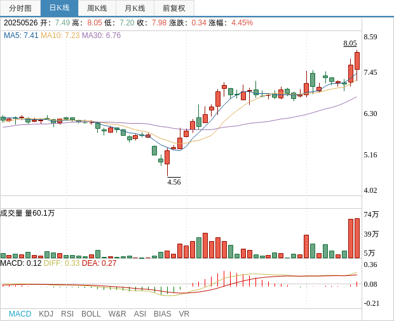This screenshot has height=321, width=394.
Task: Click the 前复权 adjustment option
Action: pyautogui.click(x=174, y=8)
